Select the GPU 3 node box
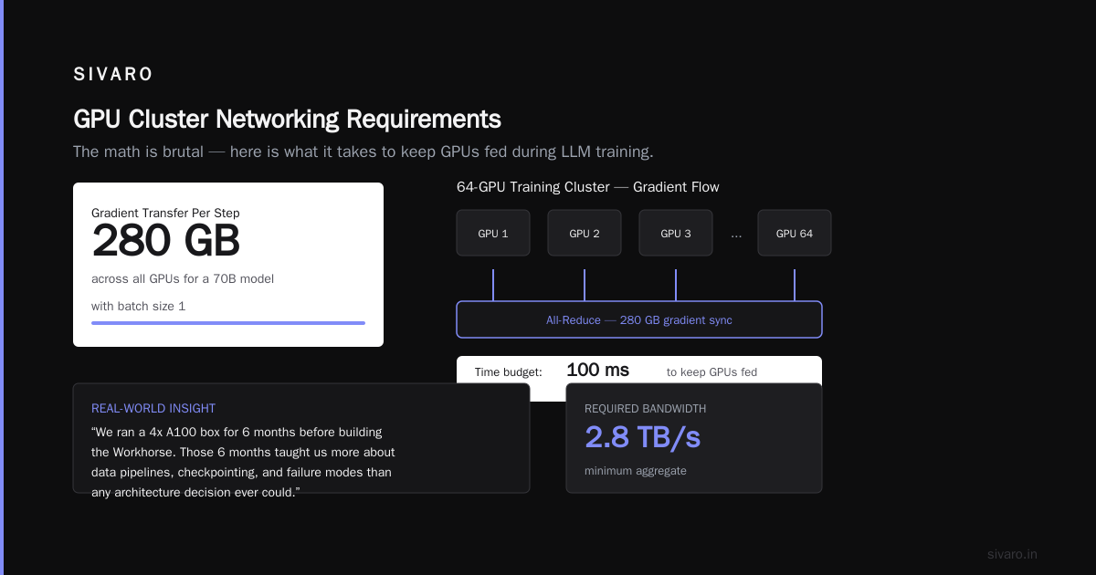 click(676, 233)
